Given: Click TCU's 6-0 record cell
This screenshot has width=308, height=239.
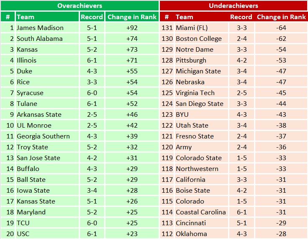Looking at the screenshot, I should [92, 223].
